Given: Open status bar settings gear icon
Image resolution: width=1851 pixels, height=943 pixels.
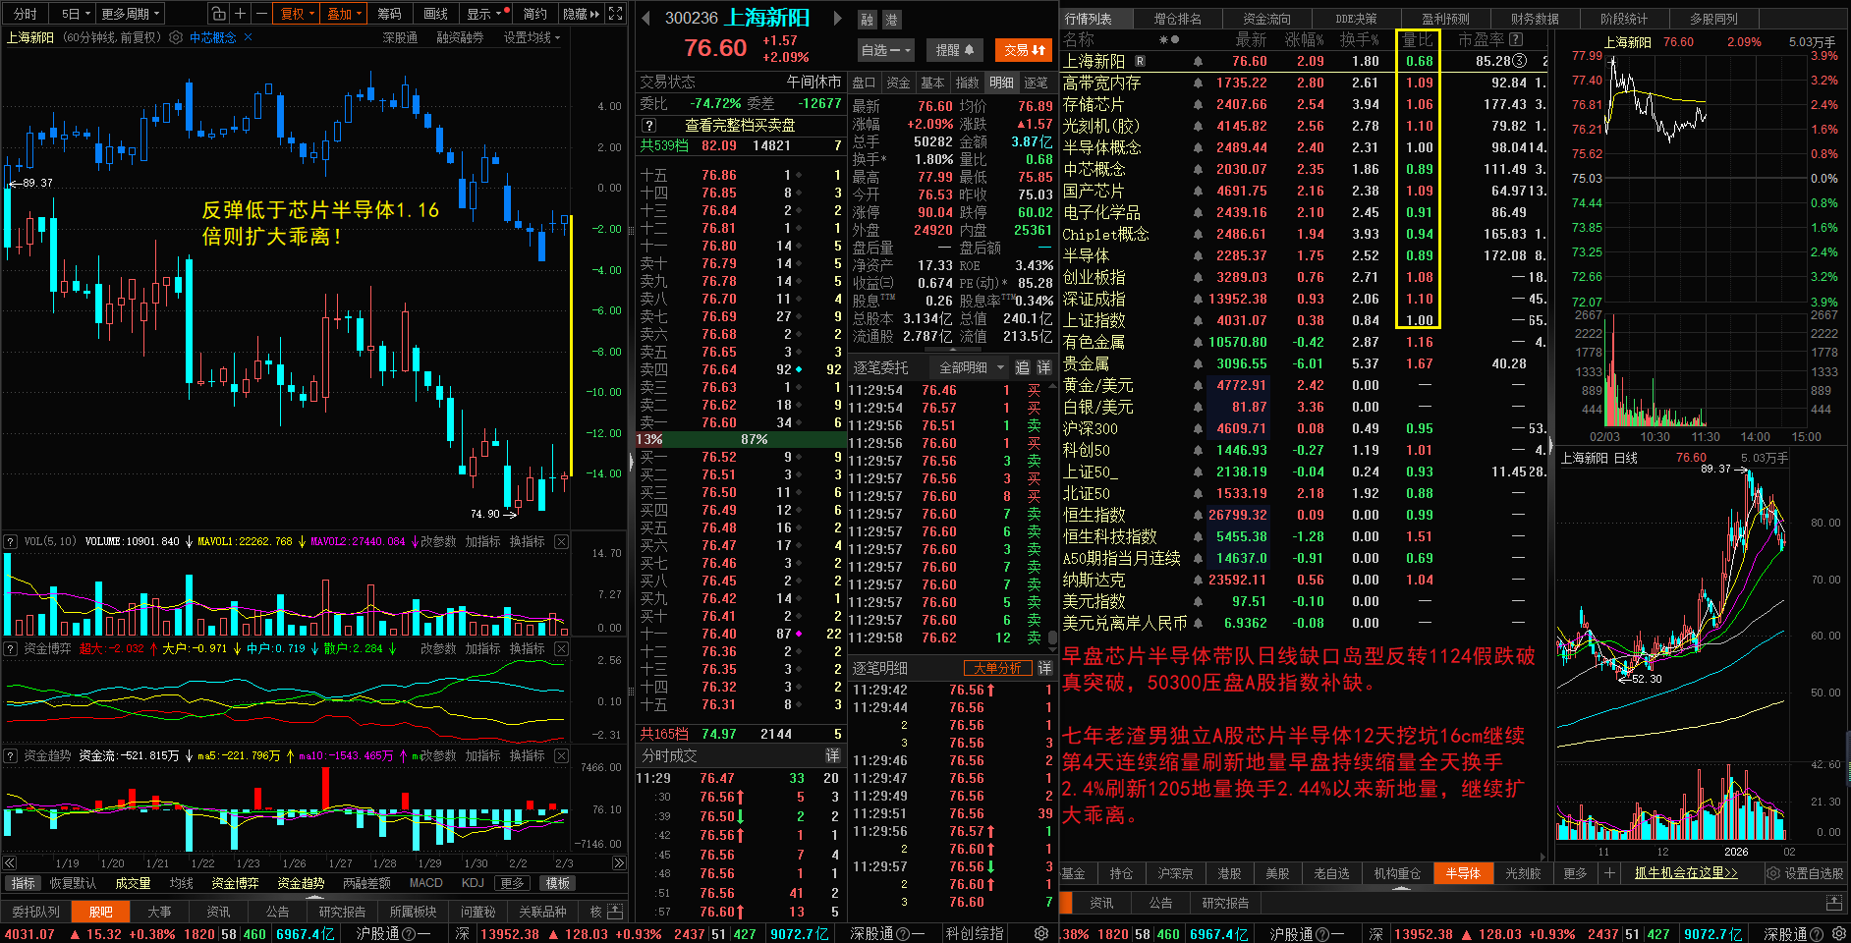Looking at the screenshot, I should 1041,933.
